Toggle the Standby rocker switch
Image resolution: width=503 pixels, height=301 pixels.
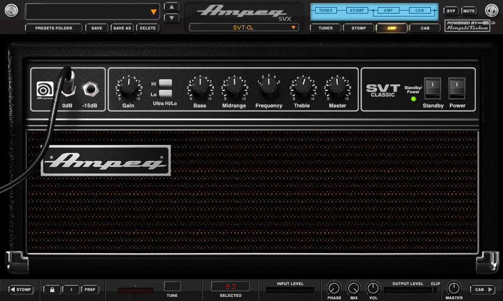coord(433,89)
